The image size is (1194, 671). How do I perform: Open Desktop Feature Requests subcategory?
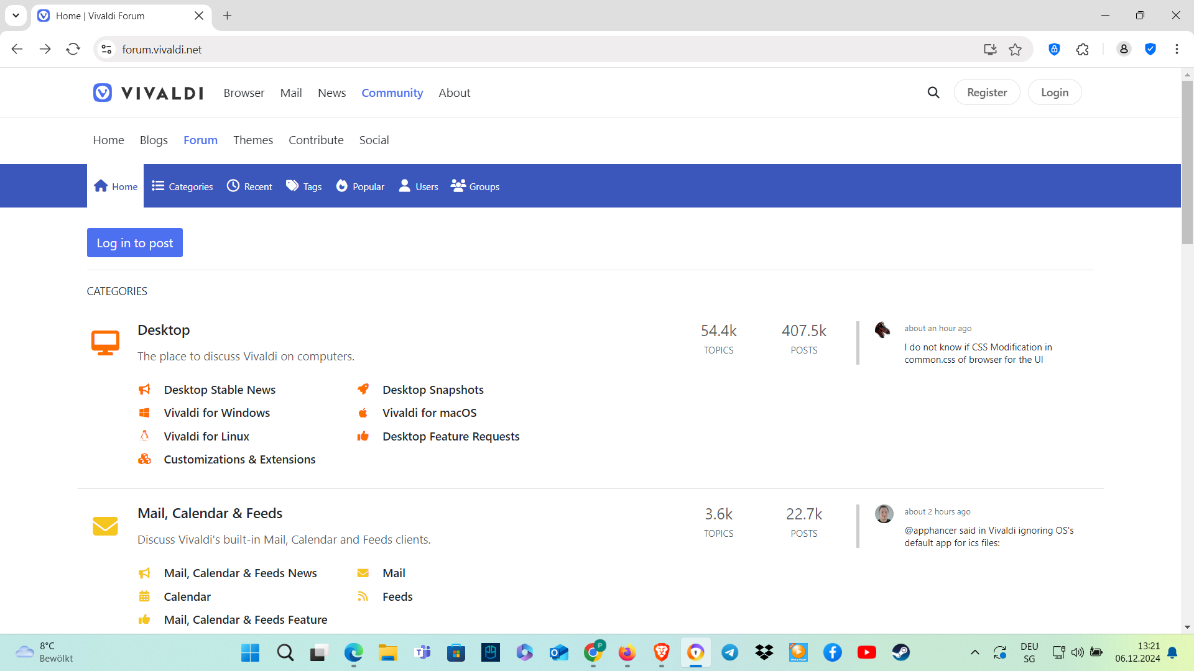click(451, 436)
